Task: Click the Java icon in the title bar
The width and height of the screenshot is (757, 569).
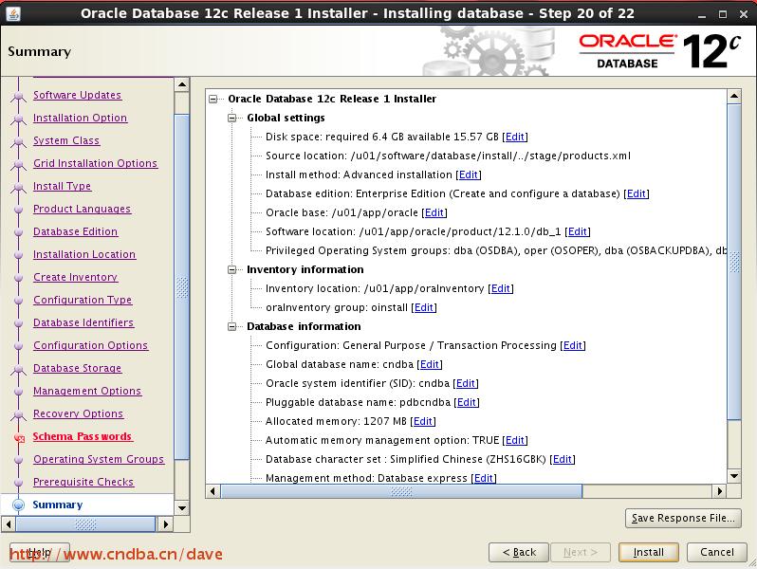Action: pos(13,14)
